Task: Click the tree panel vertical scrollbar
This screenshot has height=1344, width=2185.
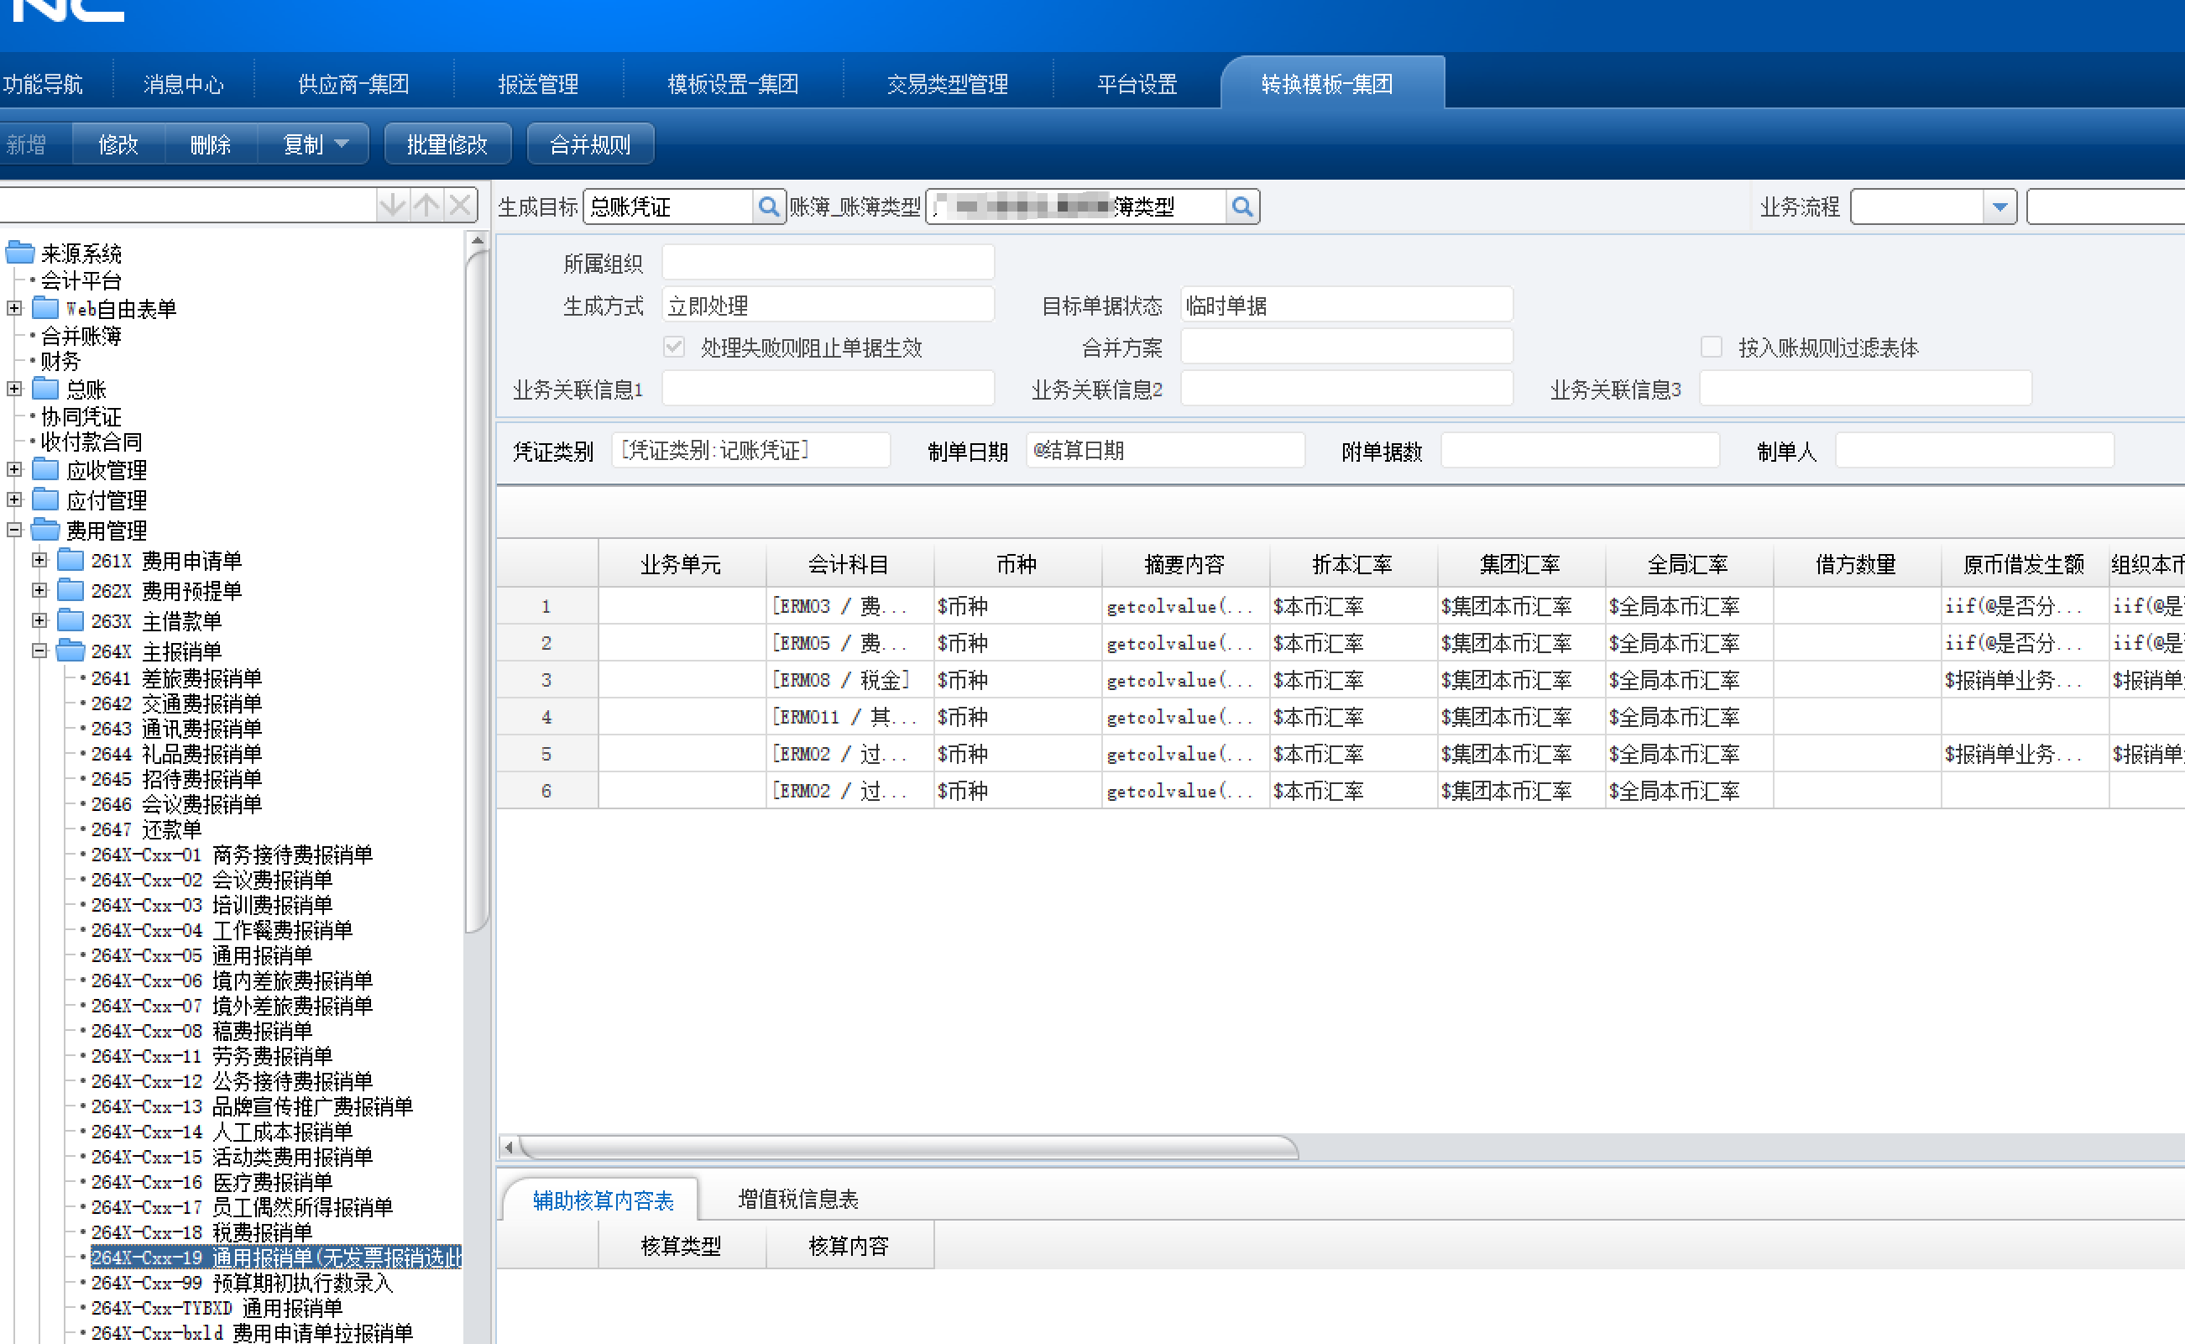Action: pos(477,587)
